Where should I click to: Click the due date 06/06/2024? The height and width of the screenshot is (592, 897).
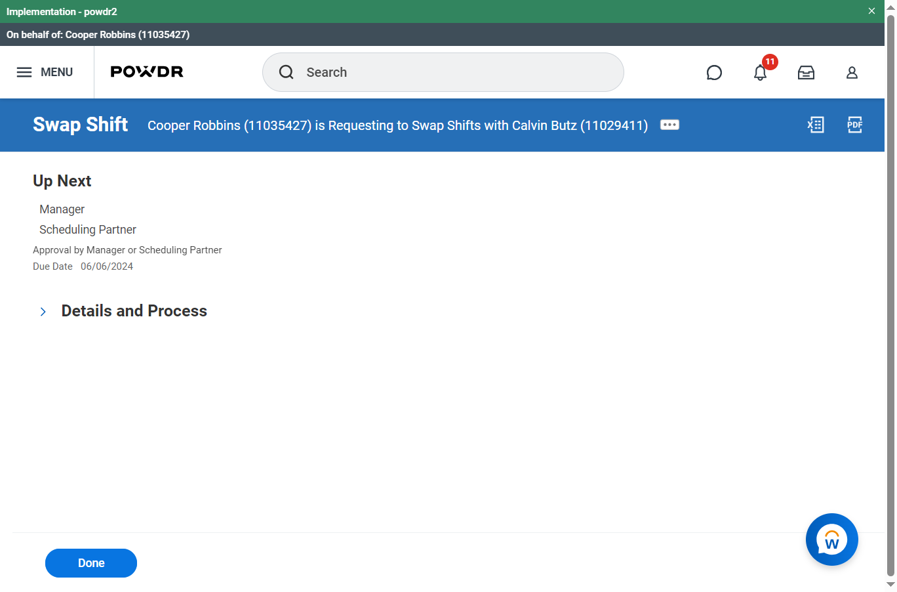click(107, 266)
